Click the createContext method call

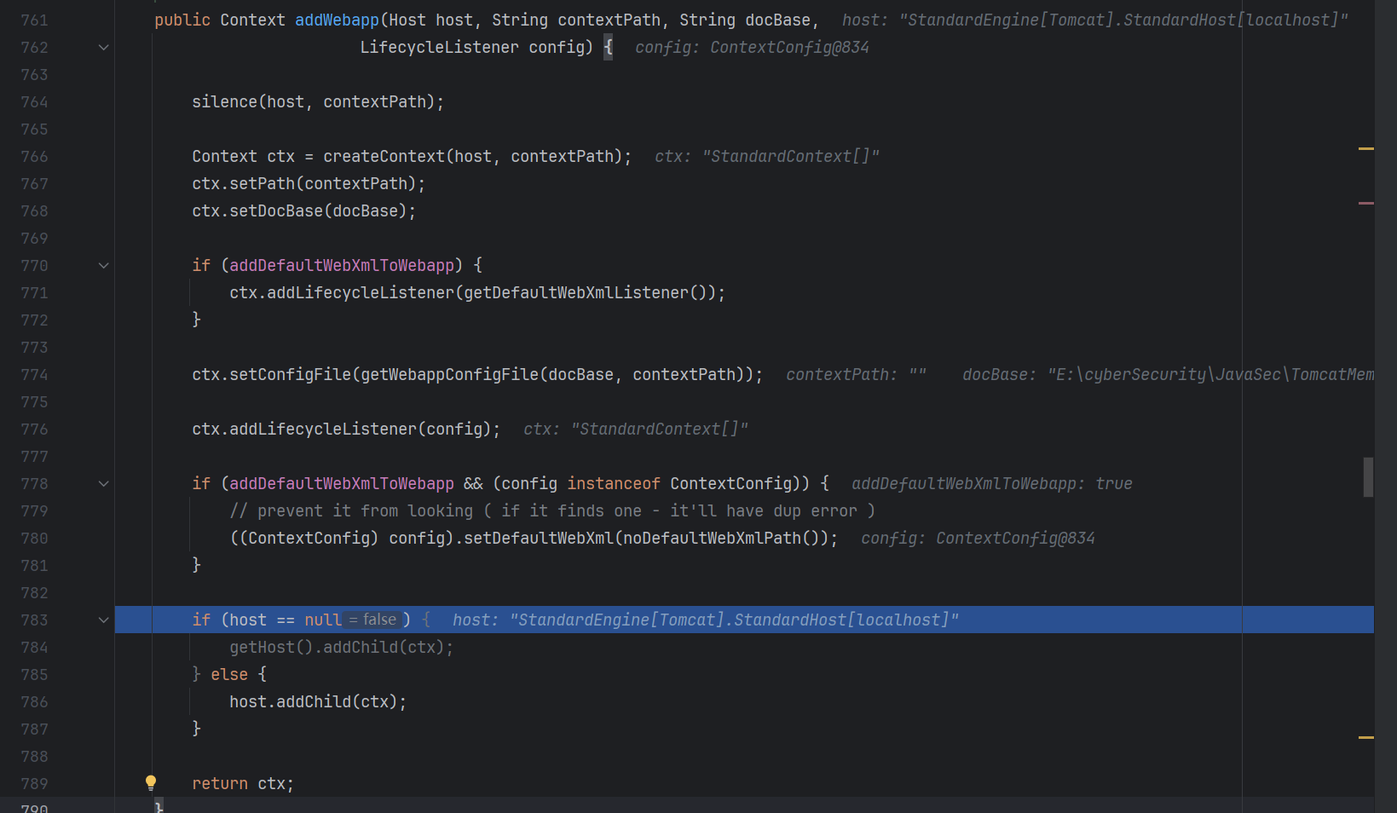point(384,157)
